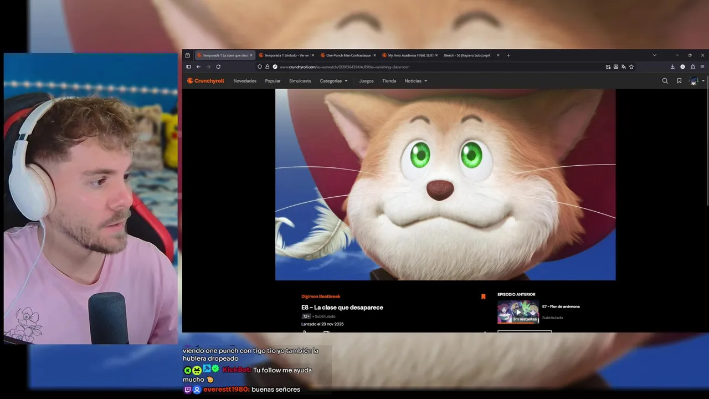Click 'Lanzado el 23 nov 2025' text
Screen dimensions: 709x399
[322, 324]
